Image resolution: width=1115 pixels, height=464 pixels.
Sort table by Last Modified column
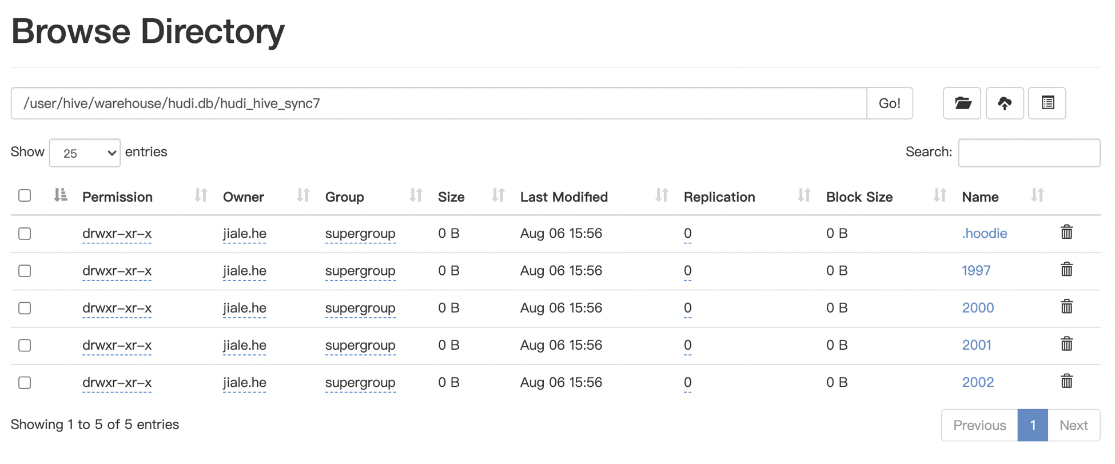tap(662, 195)
